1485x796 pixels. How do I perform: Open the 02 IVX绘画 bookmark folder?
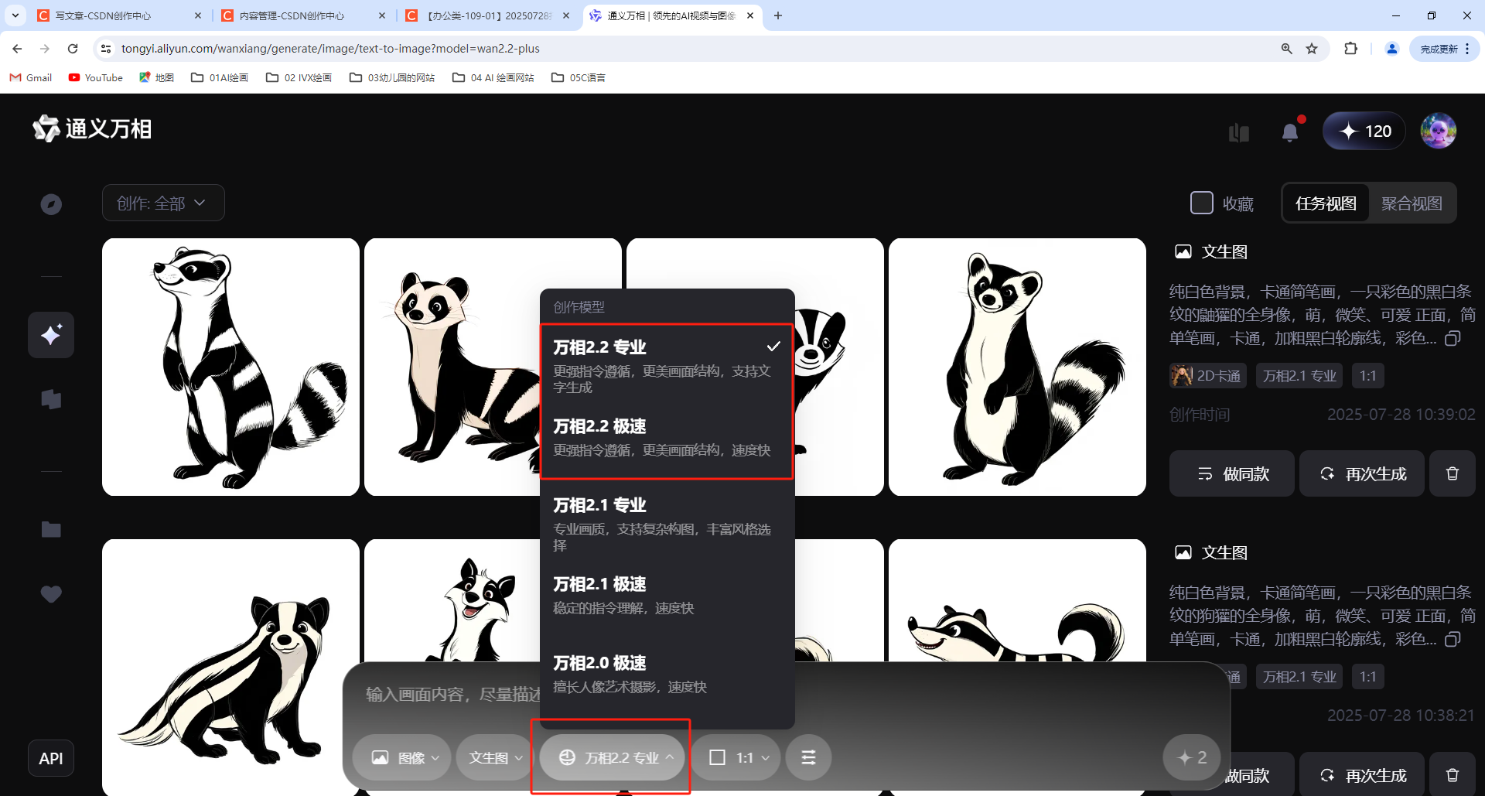click(x=299, y=77)
